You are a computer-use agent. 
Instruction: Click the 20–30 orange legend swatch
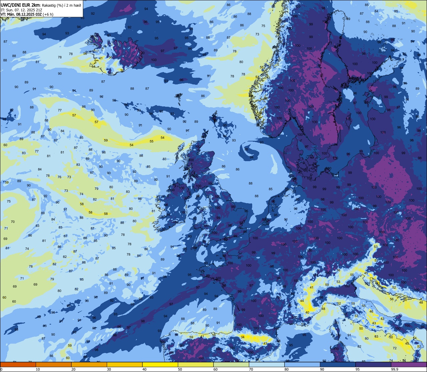(89, 364)
